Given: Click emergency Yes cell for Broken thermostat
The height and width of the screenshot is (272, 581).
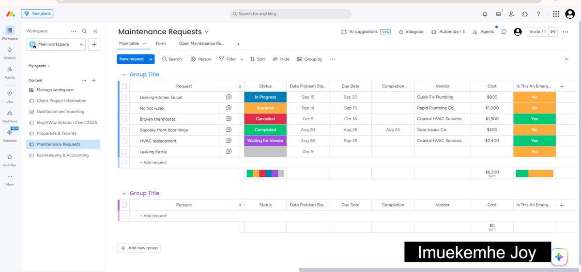Looking at the screenshot, I should (x=535, y=119).
